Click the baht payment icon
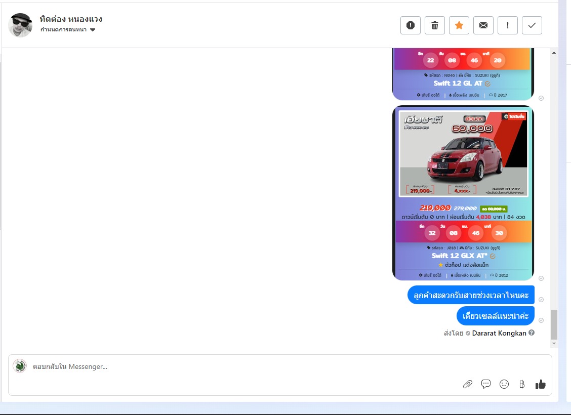This screenshot has height=415, width=571. point(522,384)
